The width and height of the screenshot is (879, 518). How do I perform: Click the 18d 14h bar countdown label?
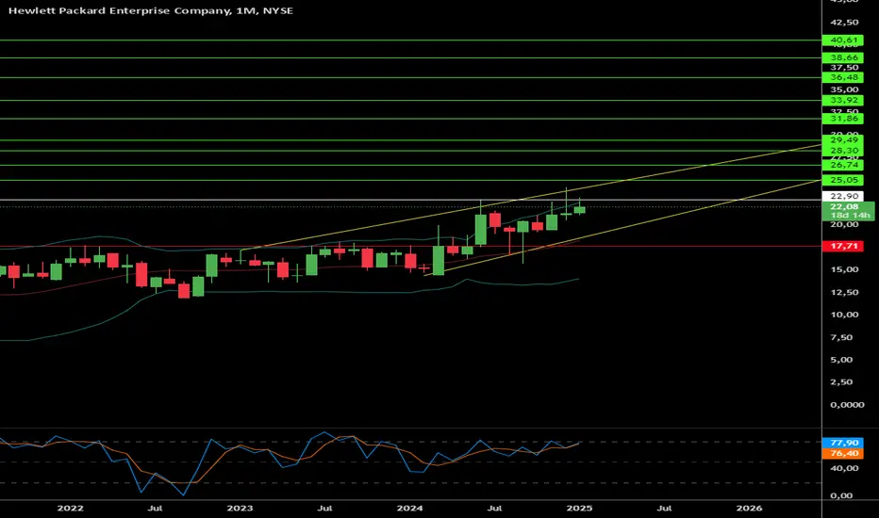pyautogui.click(x=850, y=216)
